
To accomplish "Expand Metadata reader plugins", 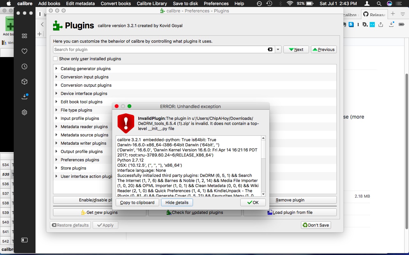I will 56,127.
